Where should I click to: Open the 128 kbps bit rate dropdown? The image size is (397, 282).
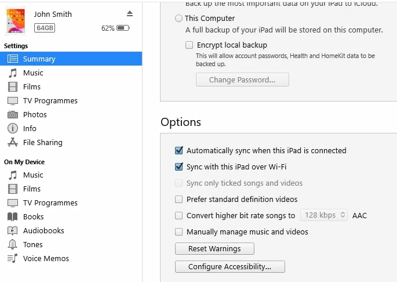coord(324,215)
